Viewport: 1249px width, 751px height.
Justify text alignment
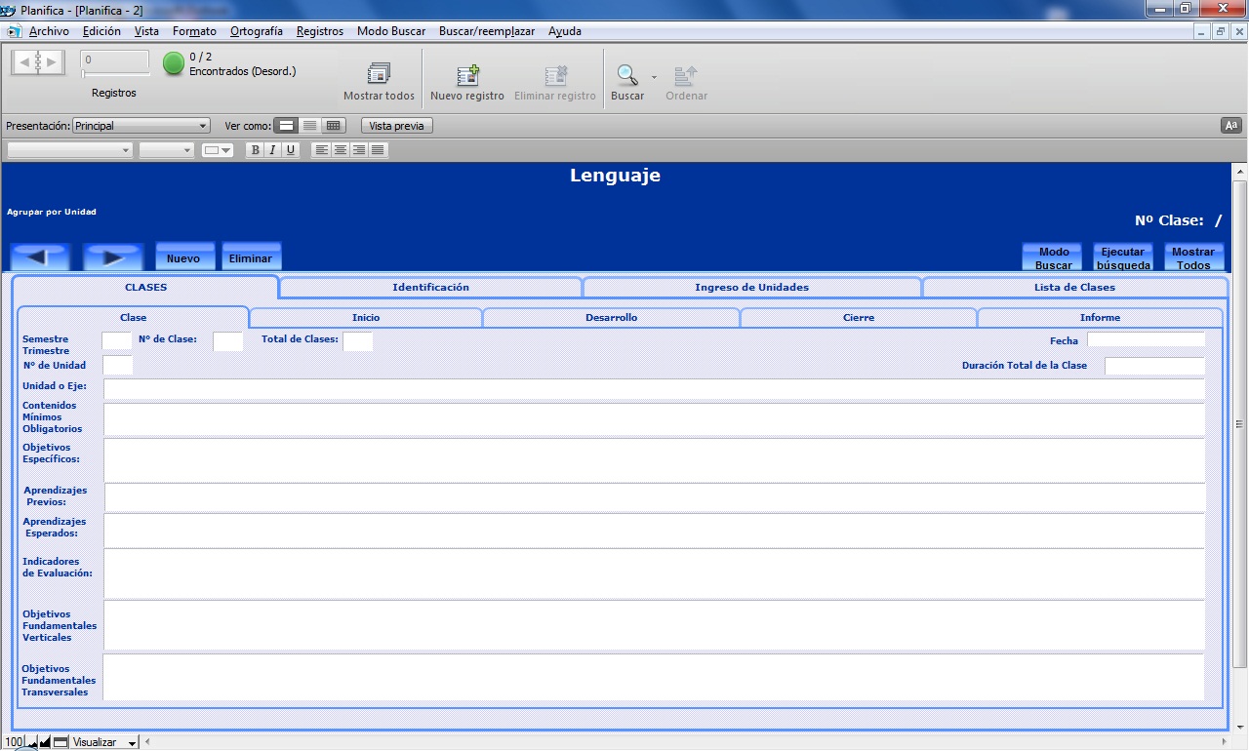point(377,150)
